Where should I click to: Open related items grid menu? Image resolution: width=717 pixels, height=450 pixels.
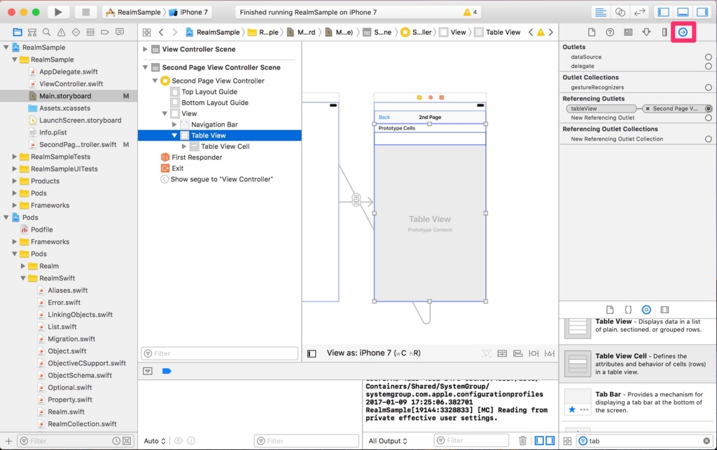146,32
